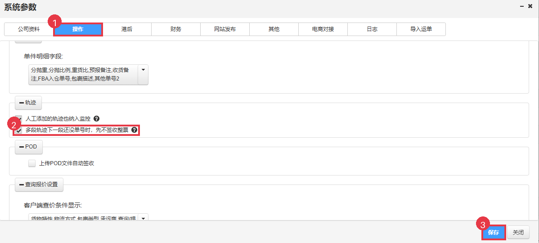This screenshot has height=243, width=539.
Task: Enable 上传POD文件自动签收 checkbox
Action: click(x=32, y=163)
